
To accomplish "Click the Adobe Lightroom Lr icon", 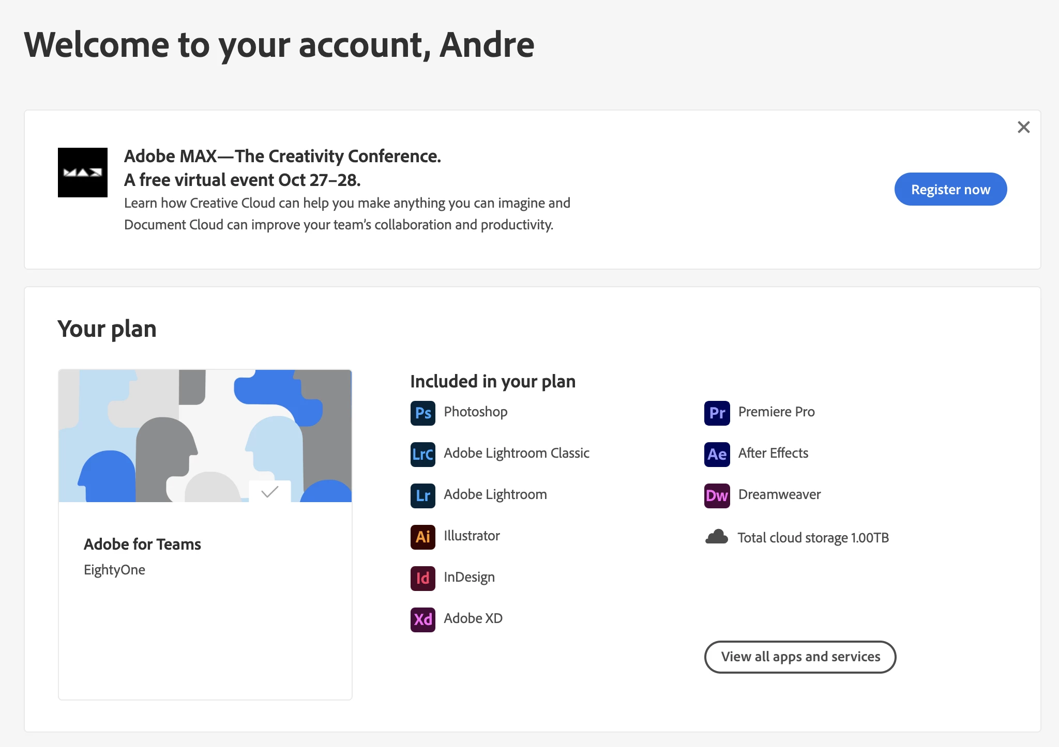I will click(x=422, y=495).
